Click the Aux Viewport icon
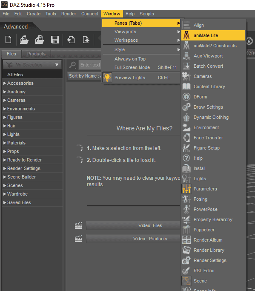255x291 pixels. [186, 56]
